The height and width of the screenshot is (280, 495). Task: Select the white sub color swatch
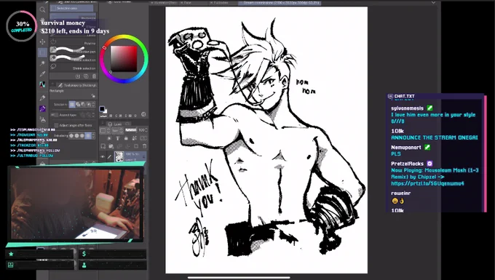pos(105,111)
